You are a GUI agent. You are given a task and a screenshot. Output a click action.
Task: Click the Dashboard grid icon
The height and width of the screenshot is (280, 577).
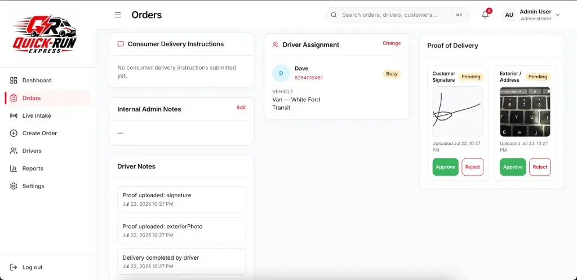[14, 80]
